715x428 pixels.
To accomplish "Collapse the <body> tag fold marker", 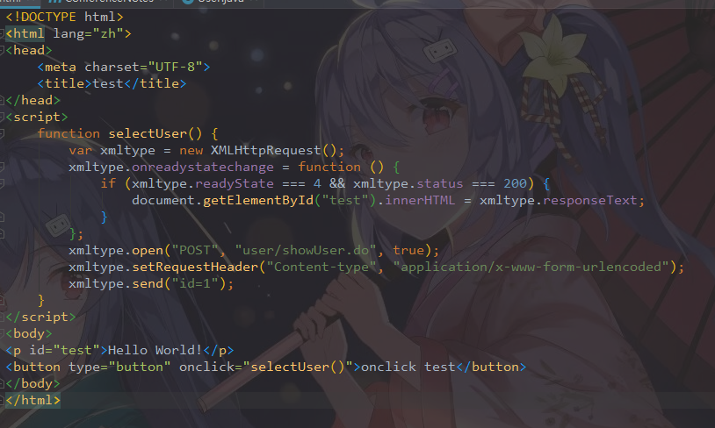I will tap(2, 334).
